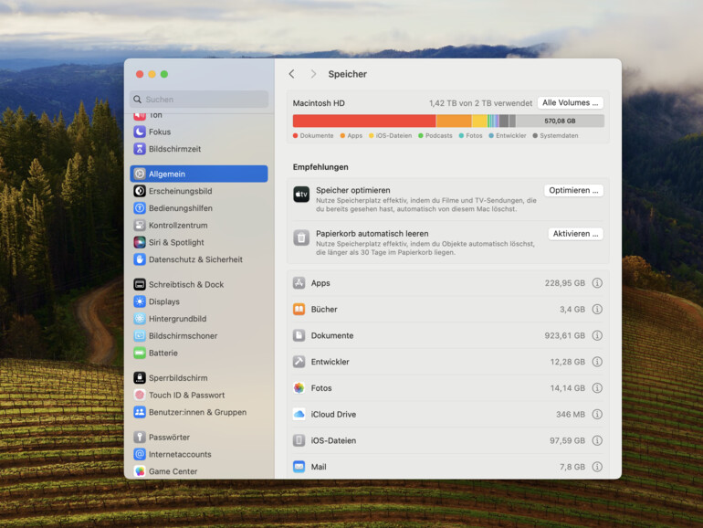Open Batterie settings

pos(199,353)
